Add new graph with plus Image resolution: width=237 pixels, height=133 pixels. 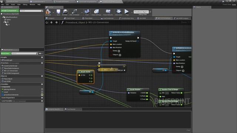(x=42, y=58)
